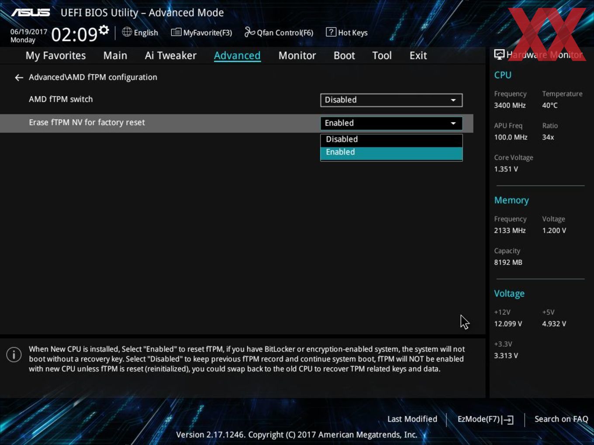Click the Memory section heading
Viewport: 594px width, 445px height.
(x=511, y=200)
